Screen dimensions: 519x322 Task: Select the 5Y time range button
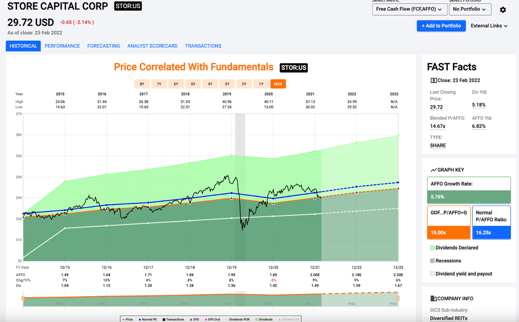click(x=193, y=84)
